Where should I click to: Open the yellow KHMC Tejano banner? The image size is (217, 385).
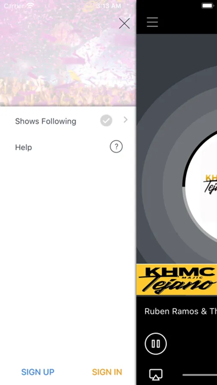[x=177, y=279]
